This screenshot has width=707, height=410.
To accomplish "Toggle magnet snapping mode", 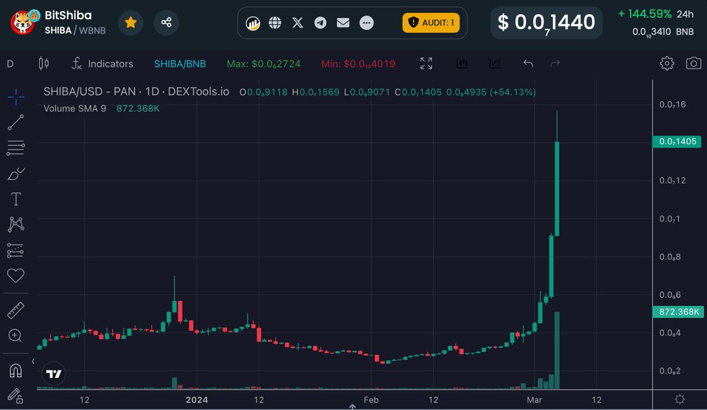I will coord(16,371).
